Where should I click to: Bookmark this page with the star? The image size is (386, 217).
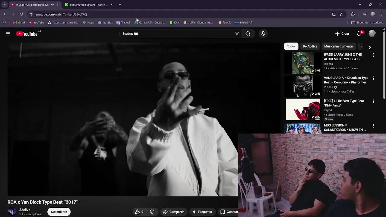(x=341, y=14)
